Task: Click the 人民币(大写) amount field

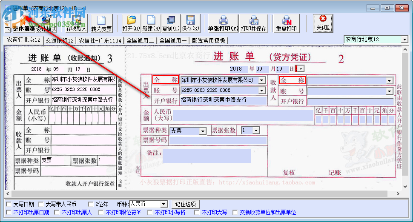Action: pyautogui.click(x=243, y=116)
